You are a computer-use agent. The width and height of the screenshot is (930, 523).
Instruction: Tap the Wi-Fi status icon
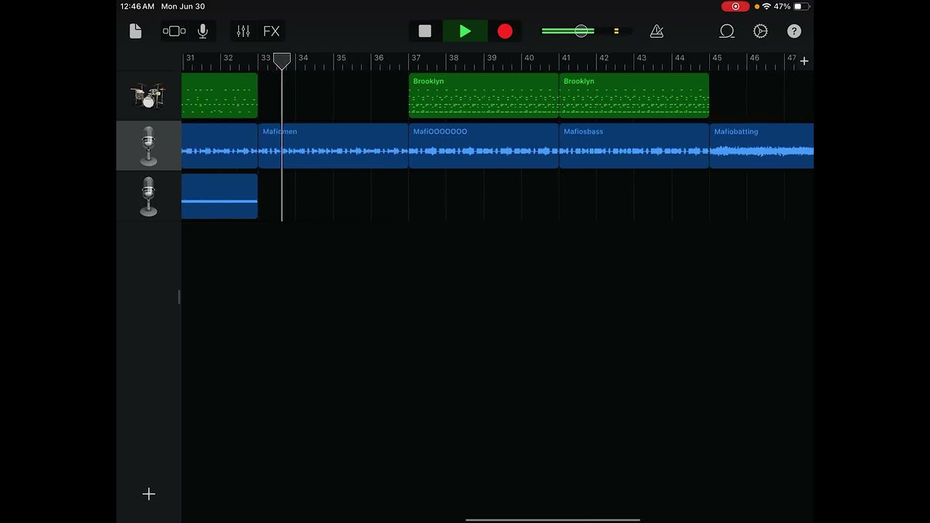(767, 7)
